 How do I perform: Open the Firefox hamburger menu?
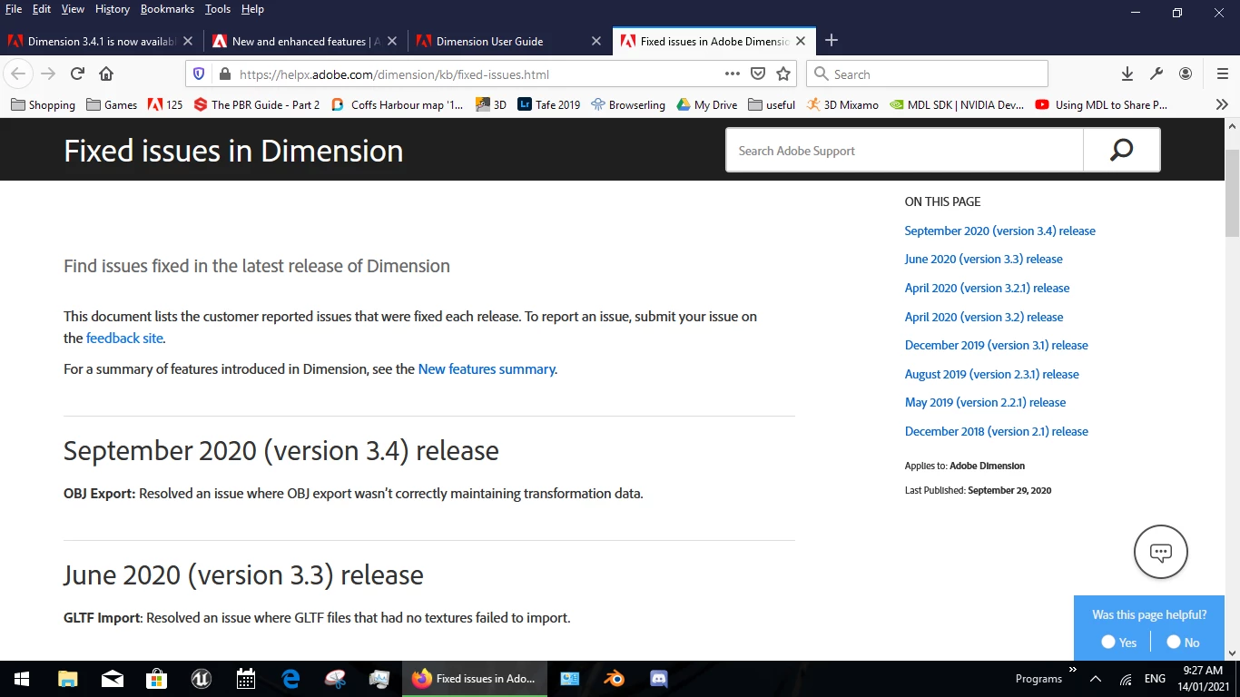click(1222, 74)
